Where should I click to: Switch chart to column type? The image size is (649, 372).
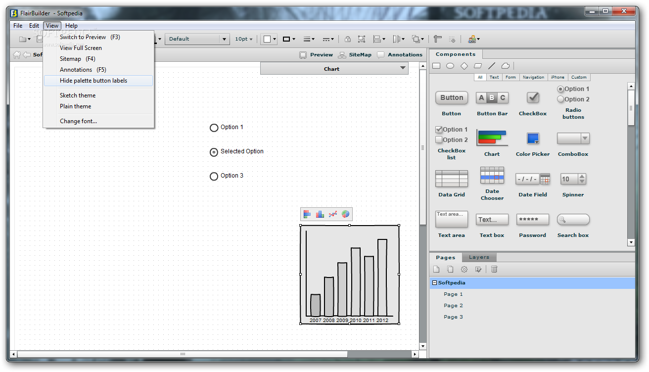pos(320,214)
